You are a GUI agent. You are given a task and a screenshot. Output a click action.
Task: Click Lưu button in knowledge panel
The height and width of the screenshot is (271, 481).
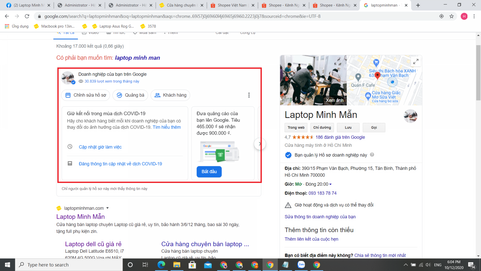click(348, 128)
